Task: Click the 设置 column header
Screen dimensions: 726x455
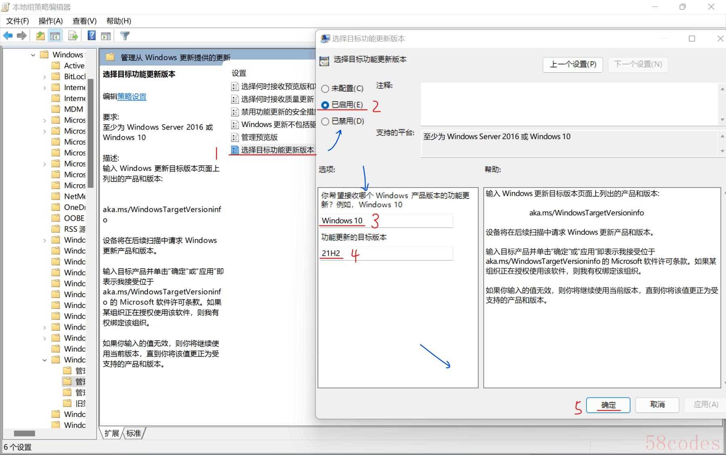Action: [x=239, y=73]
